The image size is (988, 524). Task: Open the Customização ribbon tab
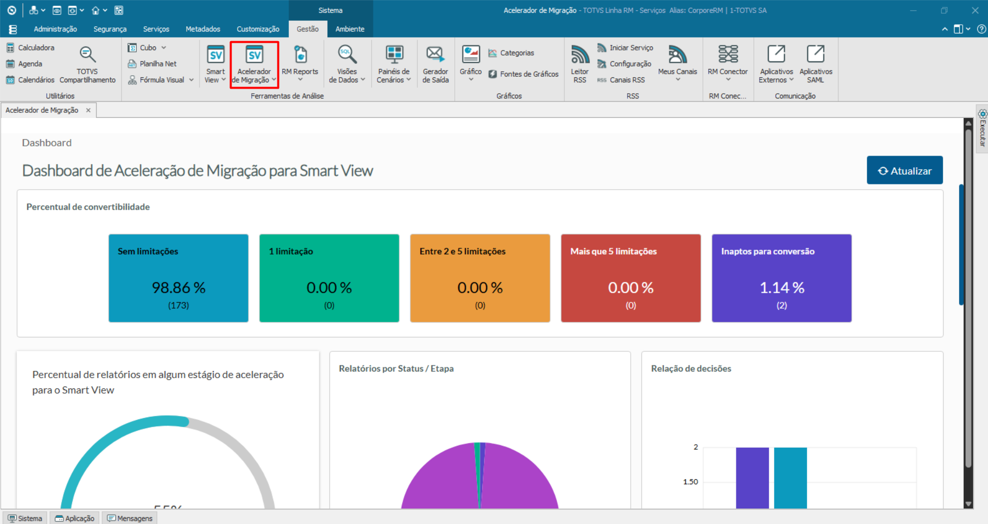(258, 29)
